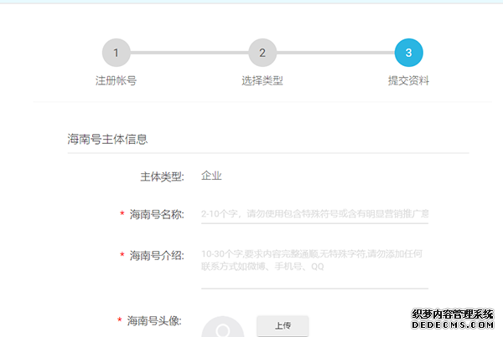Click the 海南号名称 label

pyautogui.click(x=157, y=214)
